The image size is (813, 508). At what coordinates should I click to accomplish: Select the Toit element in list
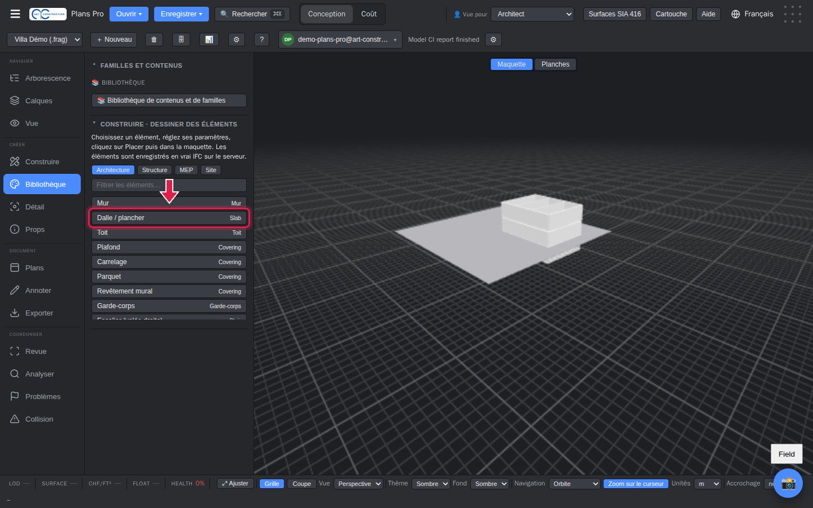(x=169, y=233)
